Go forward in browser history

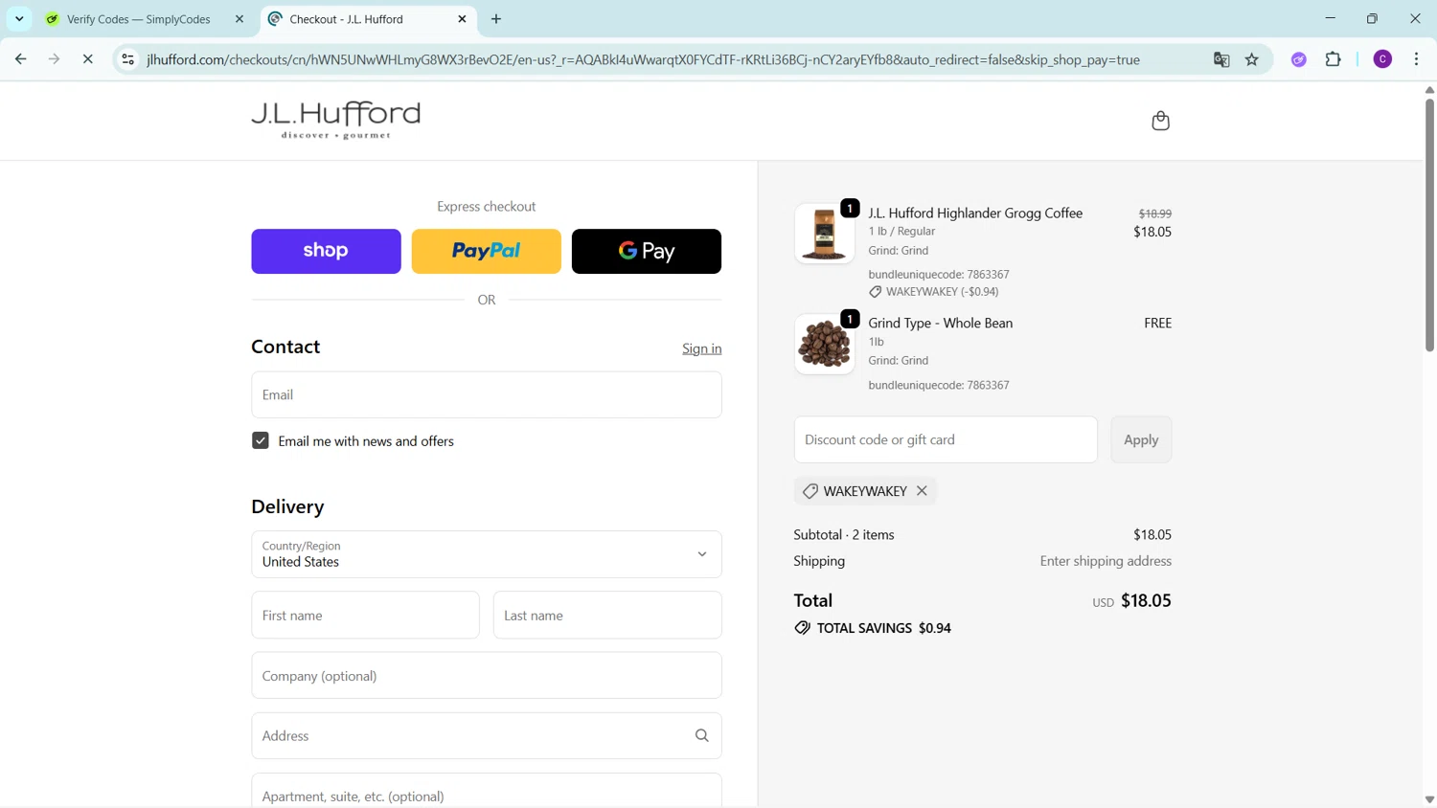(54, 59)
